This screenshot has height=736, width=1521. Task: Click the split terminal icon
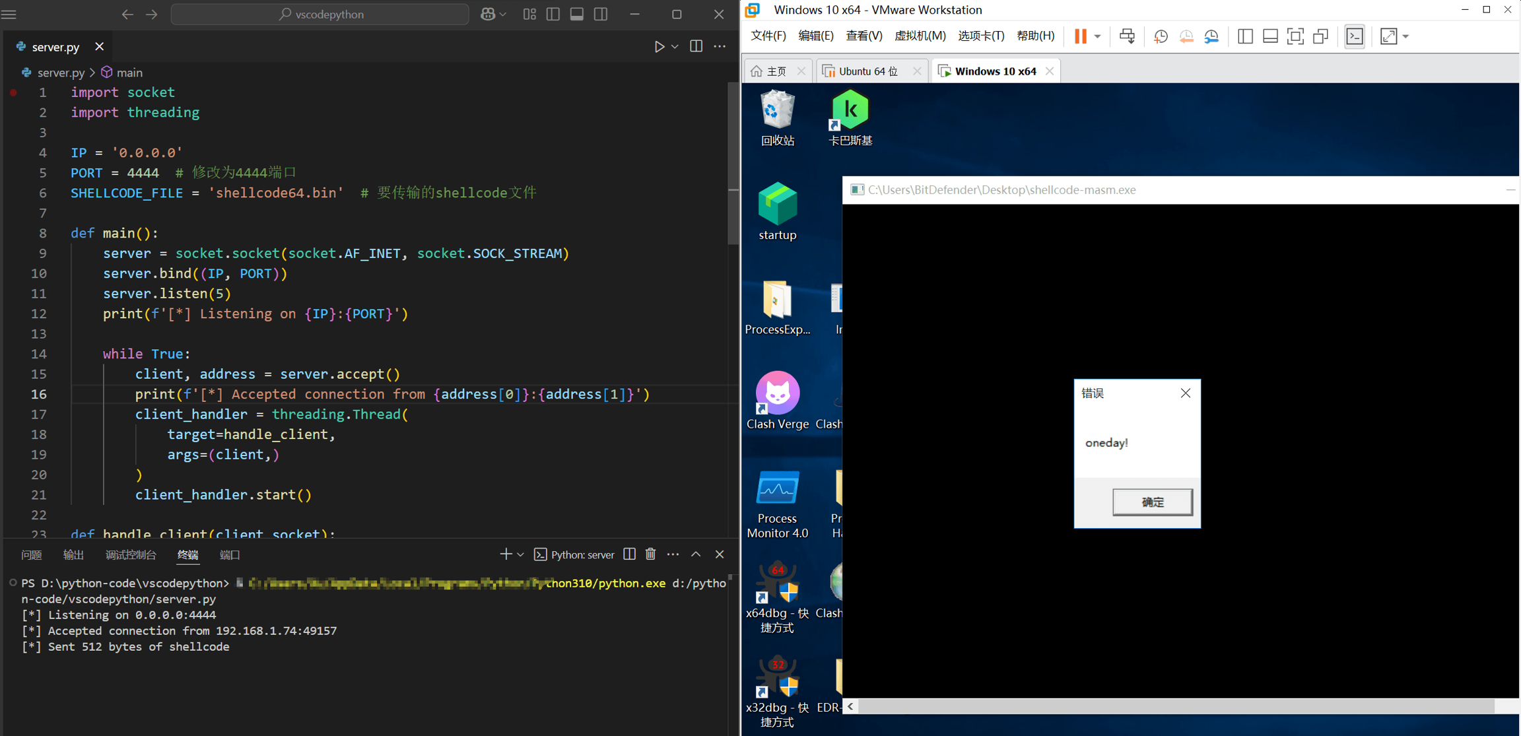pyautogui.click(x=629, y=554)
